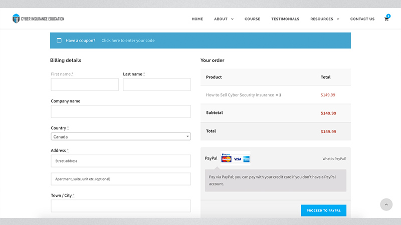
Task: Click the Proceed to PayPal button
Action: pos(323,210)
